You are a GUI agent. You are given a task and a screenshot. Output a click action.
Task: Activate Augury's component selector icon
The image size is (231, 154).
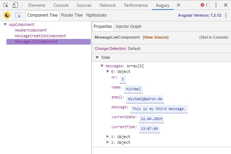18,16
